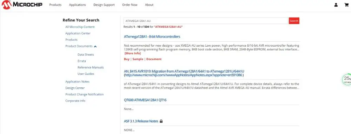This screenshot has height=134, width=351.
Task: Click the Microchip logo
Action: pos(22,5)
